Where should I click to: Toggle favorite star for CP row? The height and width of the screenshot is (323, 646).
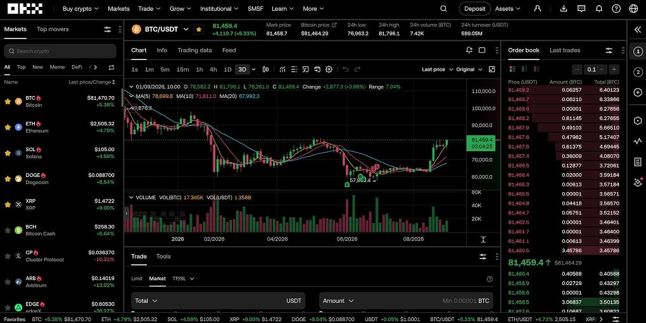tap(8, 256)
